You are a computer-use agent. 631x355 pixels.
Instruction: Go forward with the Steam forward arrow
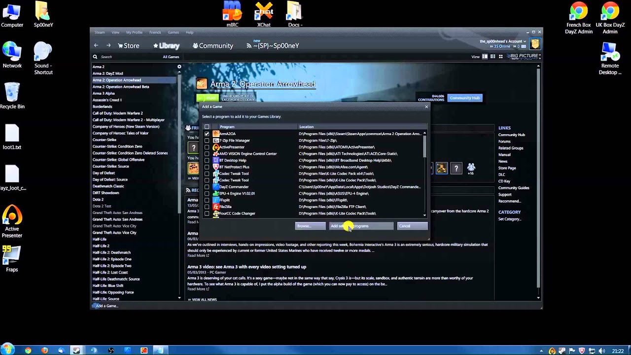108,45
